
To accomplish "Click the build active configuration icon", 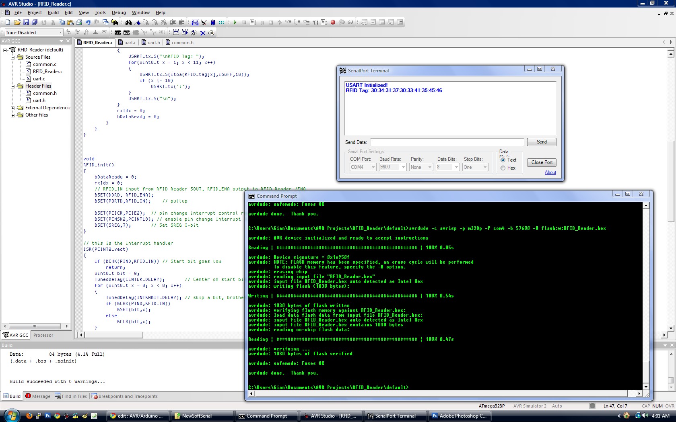I will coord(176,33).
